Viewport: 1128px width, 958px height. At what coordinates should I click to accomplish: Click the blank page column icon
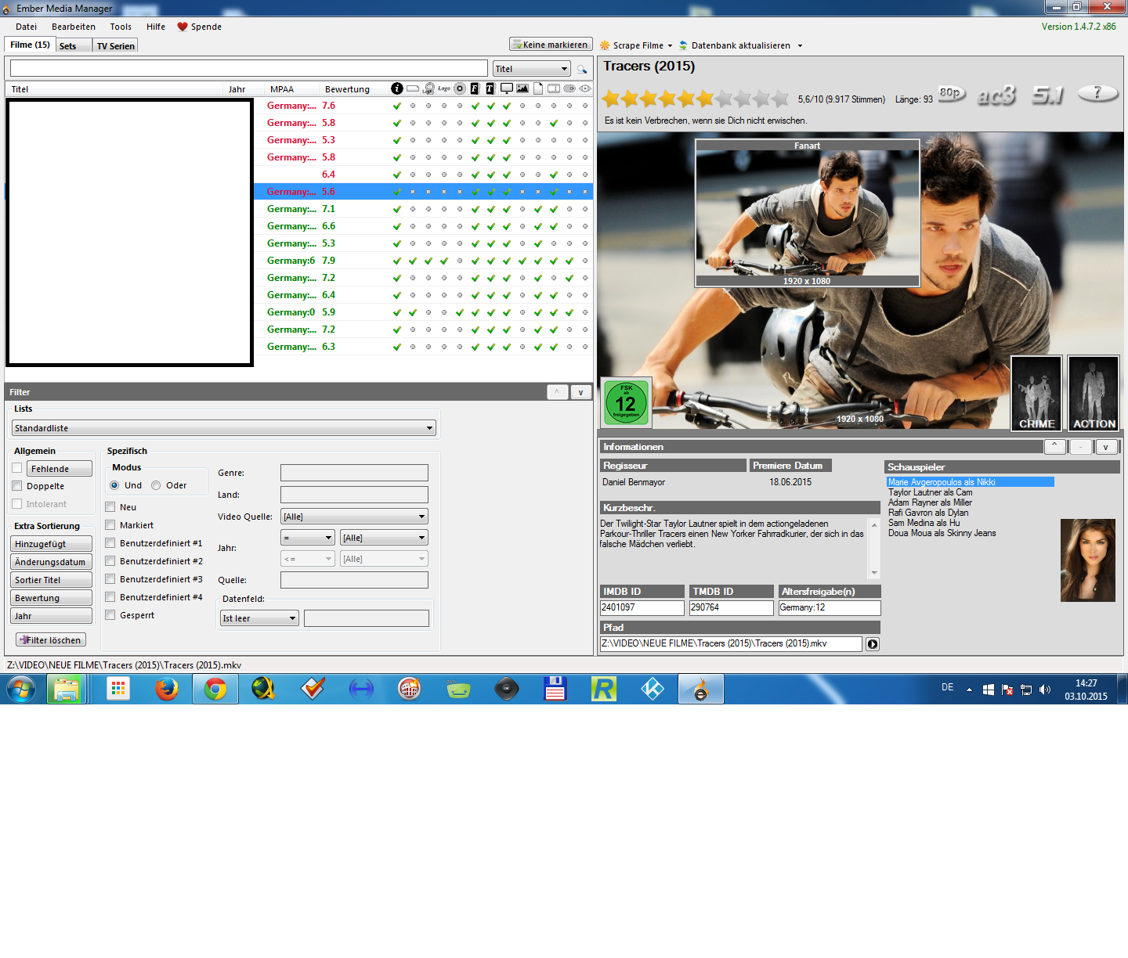click(x=538, y=88)
